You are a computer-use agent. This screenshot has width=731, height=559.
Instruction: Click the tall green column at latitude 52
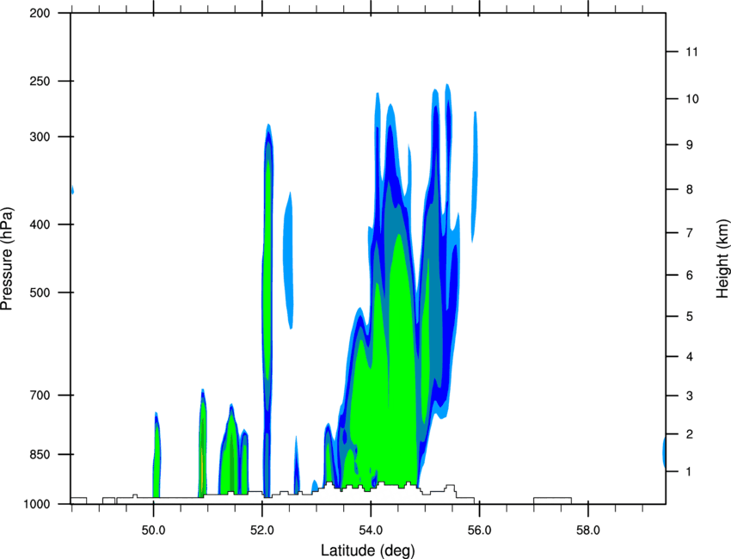pyautogui.click(x=267, y=270)
